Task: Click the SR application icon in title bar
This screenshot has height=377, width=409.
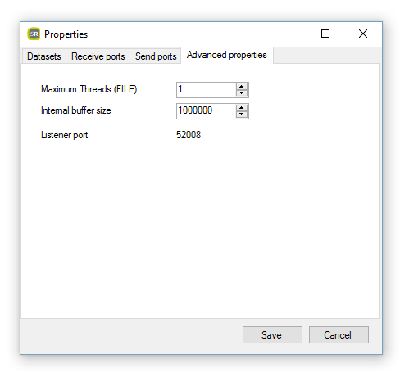Action: click(34, 34)
